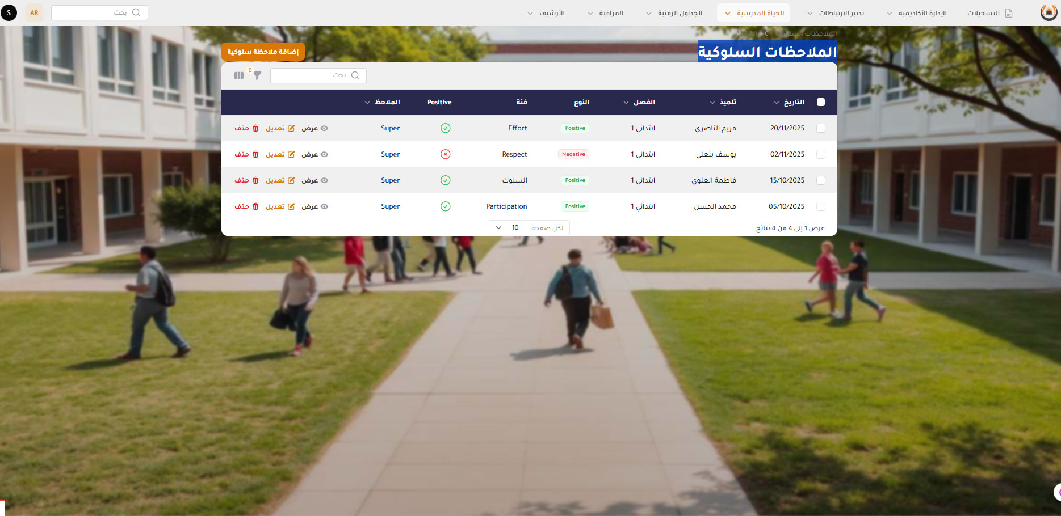Select the checkbox for row 02/11/2025
Viewport: 1061px width, 516px height.
(x=820, y=154)
